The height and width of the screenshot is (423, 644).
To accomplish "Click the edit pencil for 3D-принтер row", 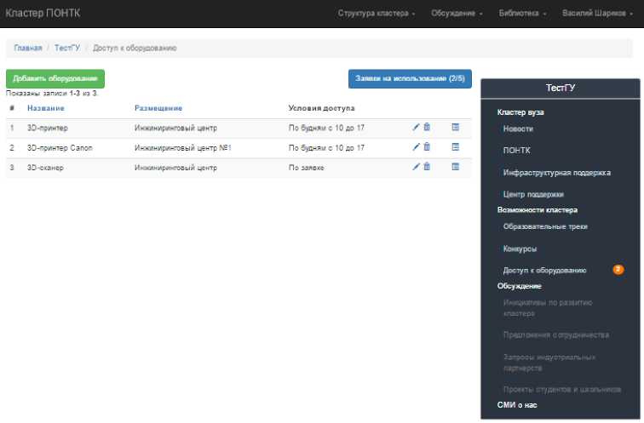I will point(416,127).
